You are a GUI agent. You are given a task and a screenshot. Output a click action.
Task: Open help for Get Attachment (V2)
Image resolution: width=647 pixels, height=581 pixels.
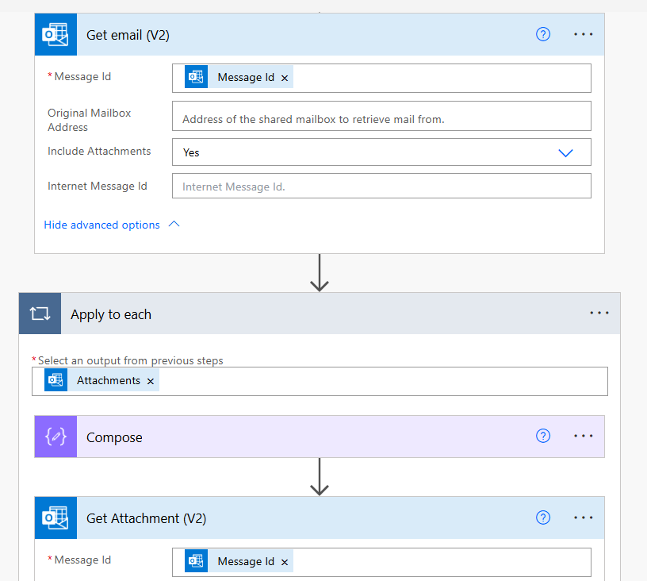click(x=543, y=518)
